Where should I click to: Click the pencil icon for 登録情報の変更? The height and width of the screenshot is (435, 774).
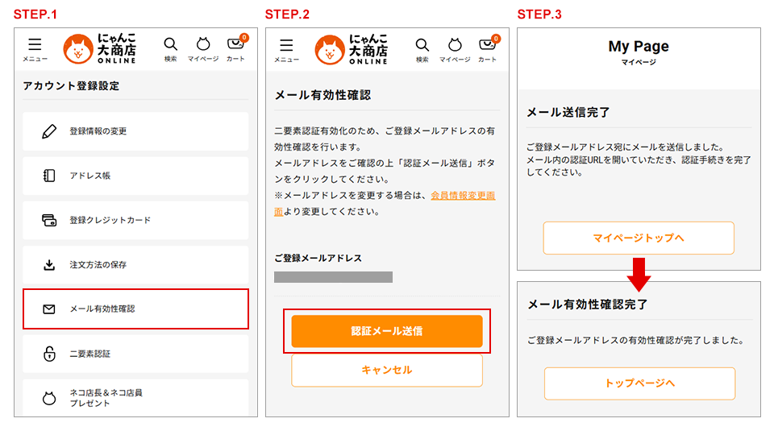(49, 131)
